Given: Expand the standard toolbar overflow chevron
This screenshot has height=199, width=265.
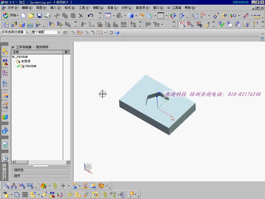Looking at the screenshot, I should [100, 13].
